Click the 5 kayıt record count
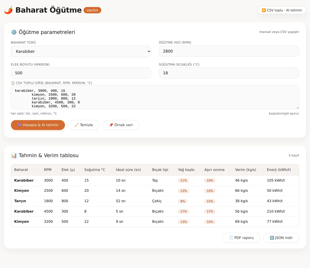 [294, 155]
